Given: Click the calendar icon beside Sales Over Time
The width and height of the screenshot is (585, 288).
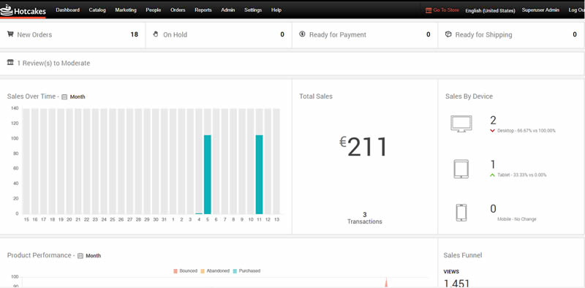Looking at the screenshot, I should click(x=64, y=96).
